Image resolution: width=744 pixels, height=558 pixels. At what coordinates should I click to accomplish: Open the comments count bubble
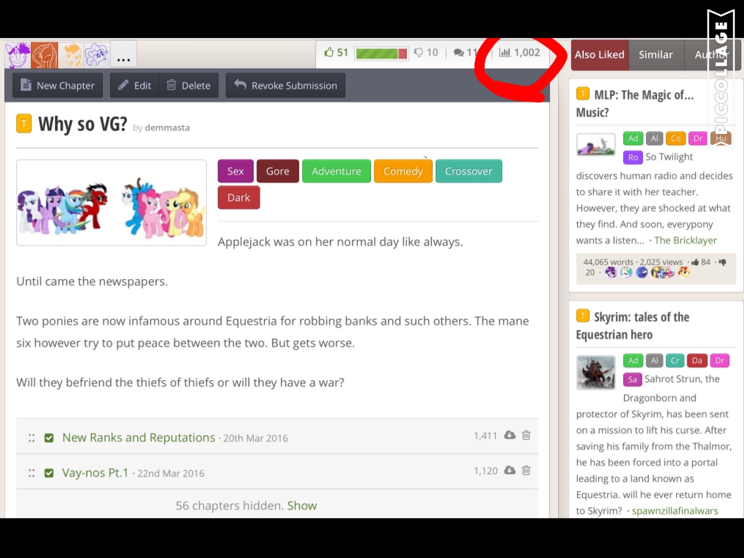tap(465, 53)
